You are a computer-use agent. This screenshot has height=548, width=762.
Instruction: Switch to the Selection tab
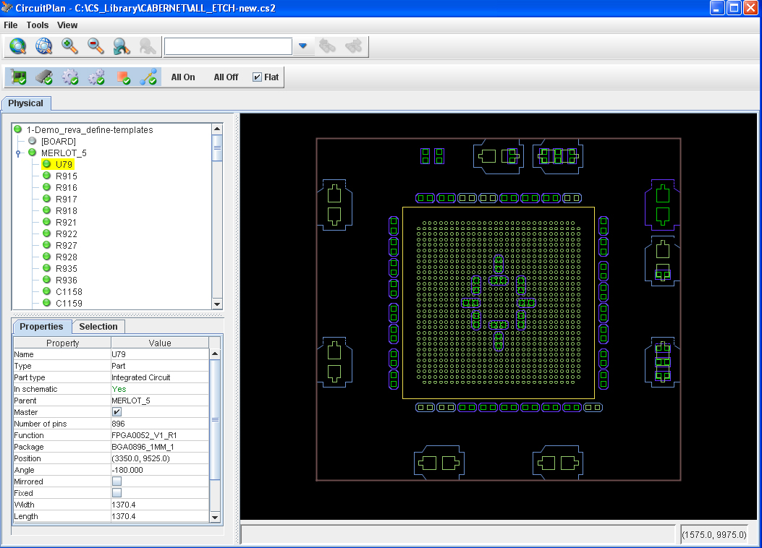coord(98,327)
